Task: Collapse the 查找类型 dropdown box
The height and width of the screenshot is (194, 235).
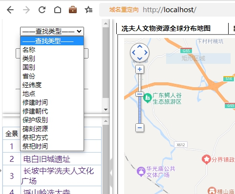Action: [x=52, y=31]
